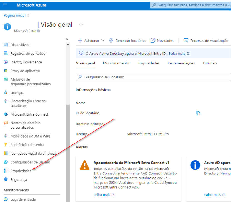Viewport: 233px width, 202px height.
Task: Click Saiba mais on Aposentadoria card
Action: [102, 195]
